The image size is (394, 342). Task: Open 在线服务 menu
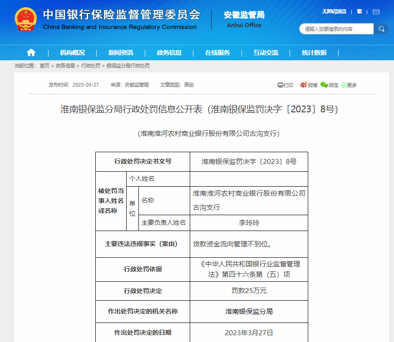(x=217, y=53)
